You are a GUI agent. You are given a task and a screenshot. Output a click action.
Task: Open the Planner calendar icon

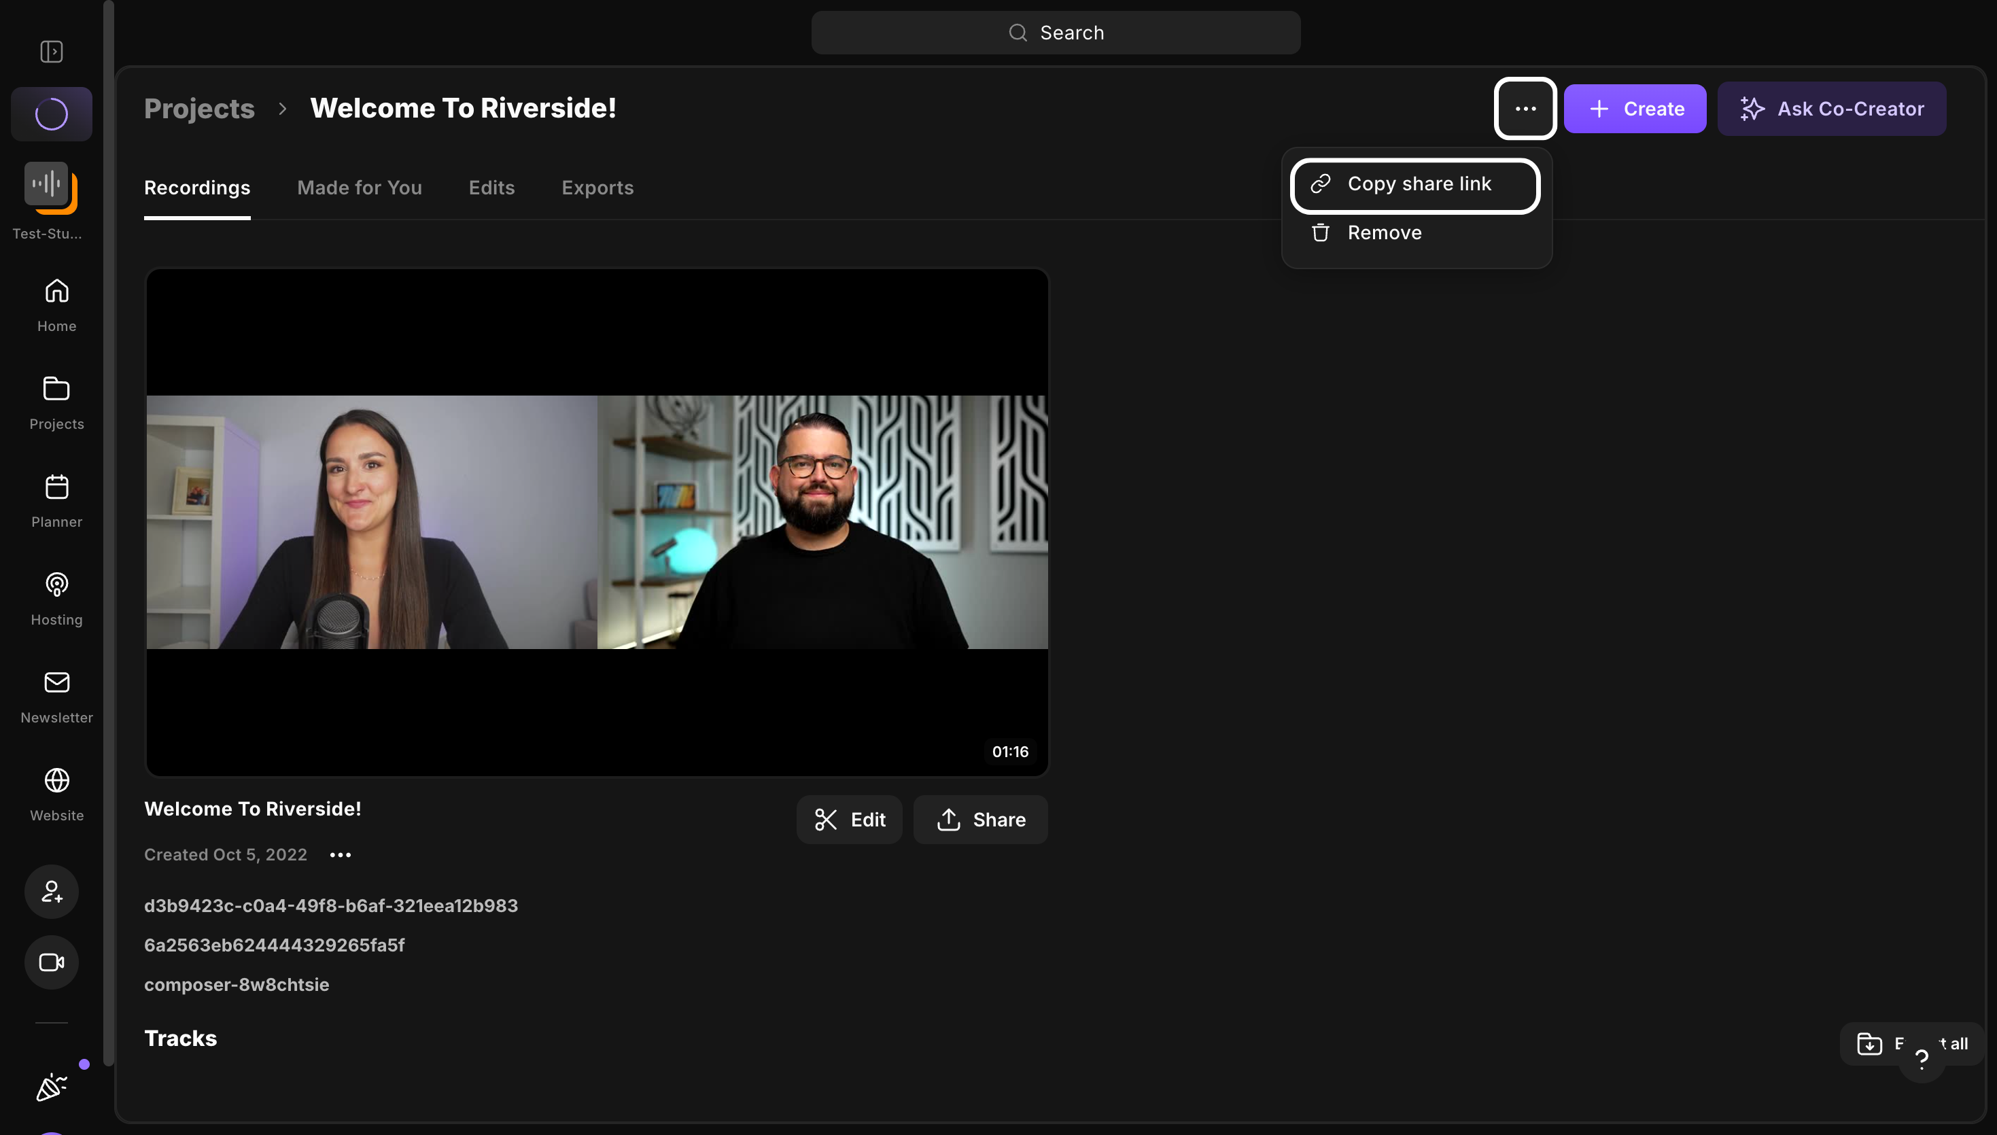coord(56,502)
